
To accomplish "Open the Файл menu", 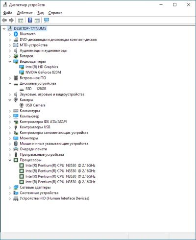I will point(8,13).
